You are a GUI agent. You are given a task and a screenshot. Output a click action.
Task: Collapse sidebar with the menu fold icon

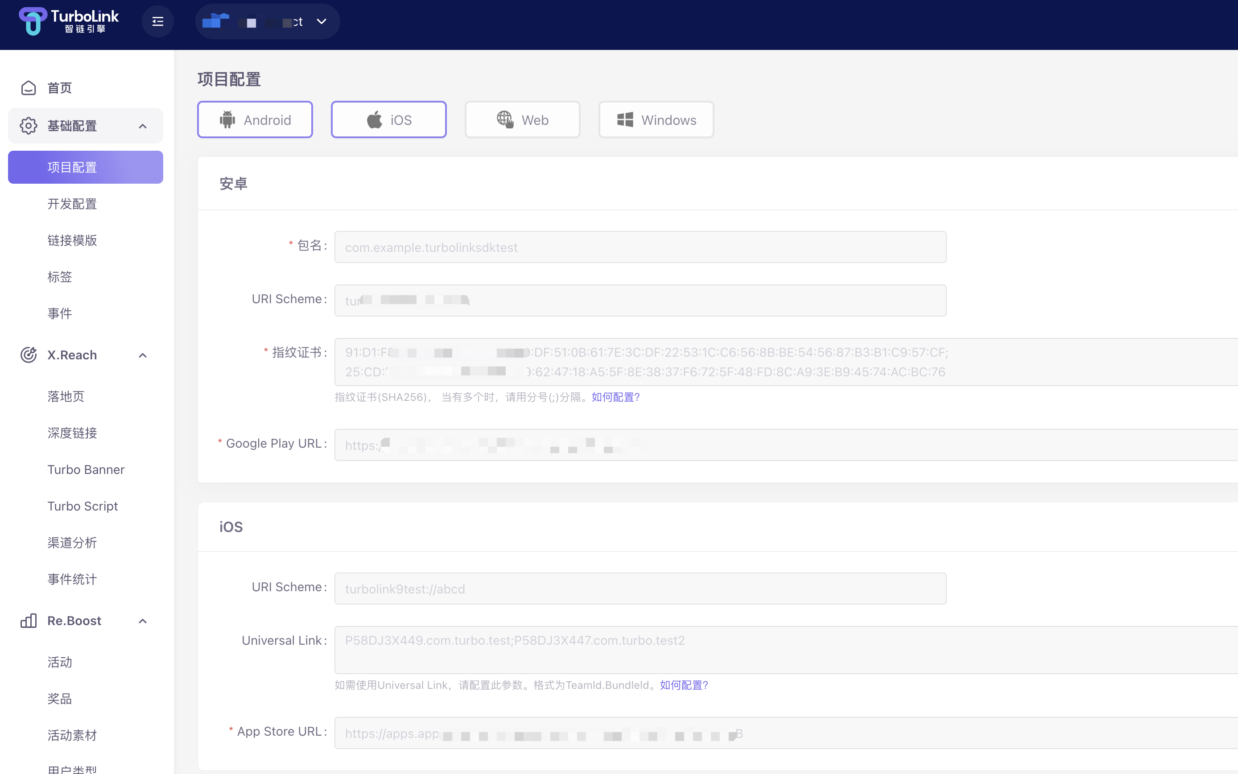(158, 21)
